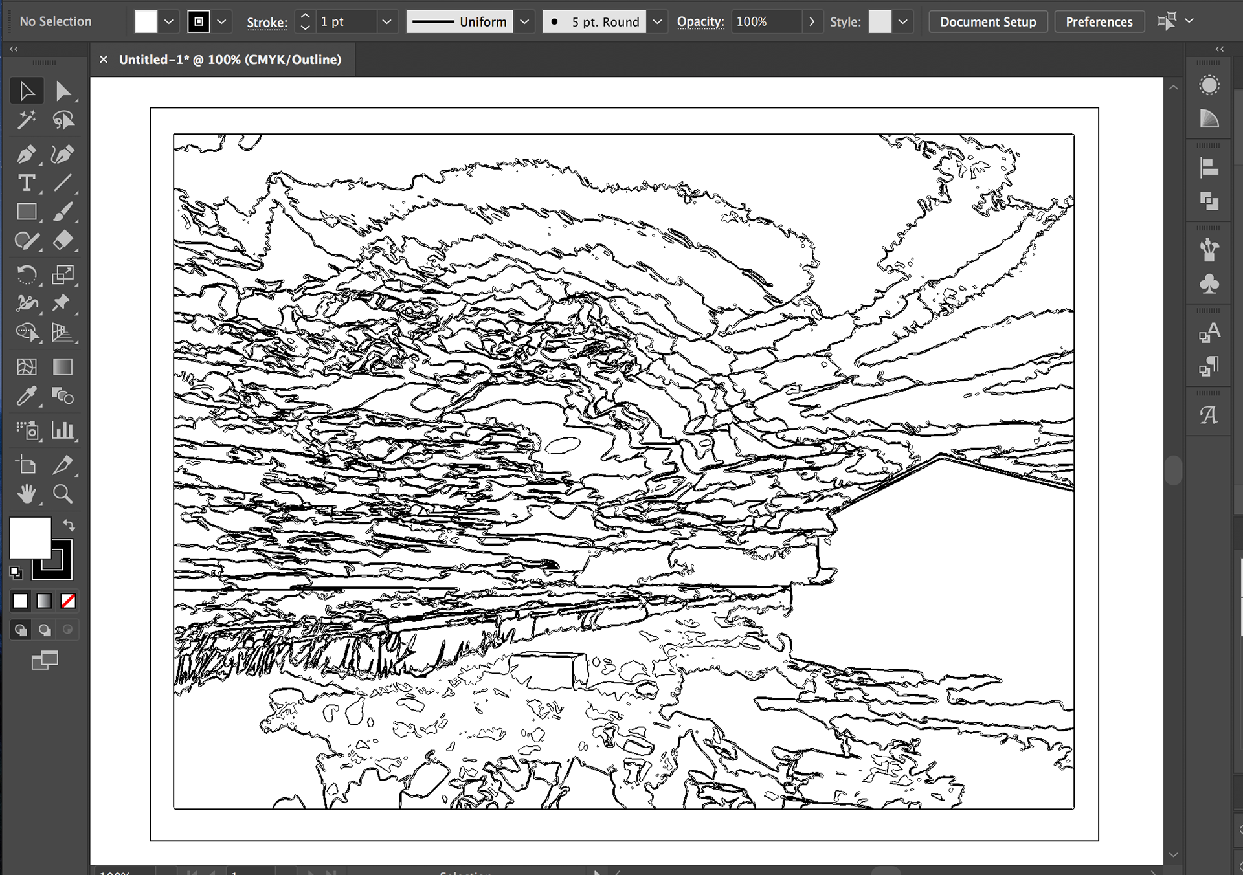Open the Preferences button
Image resolution: width=1243 pixels, height=875 pixels.
[x=1099, y=22]
